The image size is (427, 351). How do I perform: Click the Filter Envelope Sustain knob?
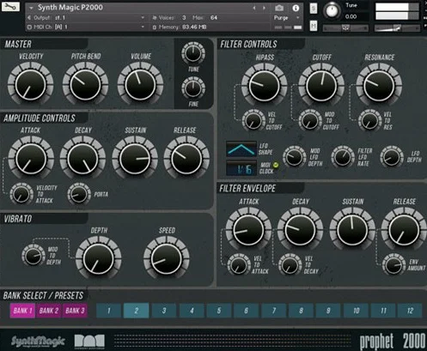[x=352, y=229]
